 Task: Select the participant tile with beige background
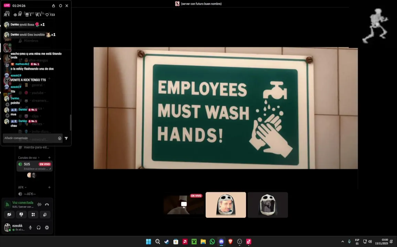point(226,205)
